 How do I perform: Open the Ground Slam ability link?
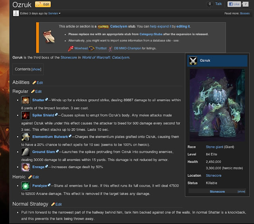click(44, 152)
